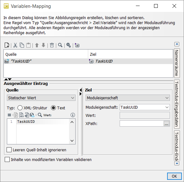Click the source icon in the "TaskUUID" row

(x=7, y=61)
